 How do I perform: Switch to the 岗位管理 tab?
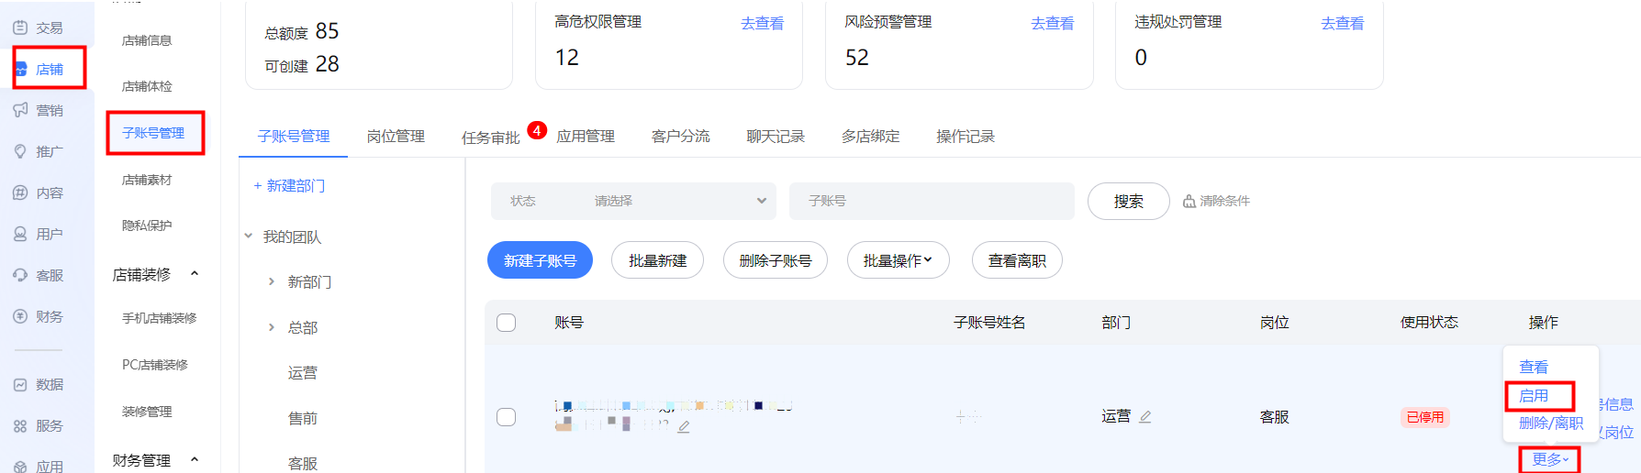[396, 137]
